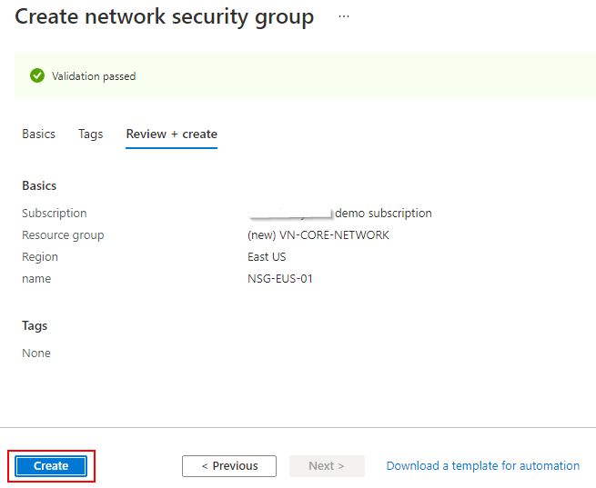The width and height of the screenshot is (596, 488).
Task: Click the Region field label
Action: click(40, 257)
